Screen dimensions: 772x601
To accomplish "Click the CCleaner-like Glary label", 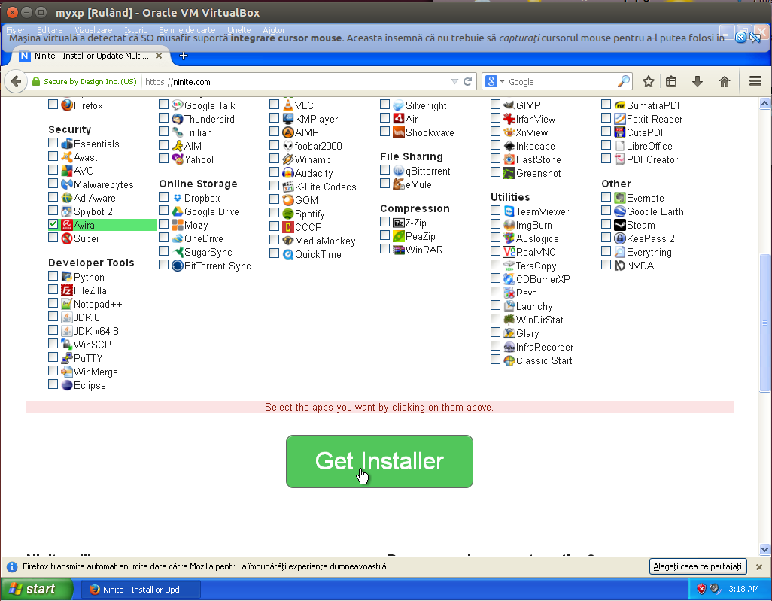I will [x=527, y=333].
